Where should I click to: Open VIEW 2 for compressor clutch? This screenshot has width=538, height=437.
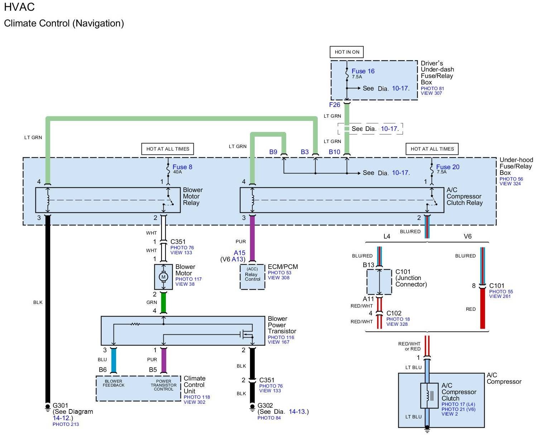(x=450, y=414)
